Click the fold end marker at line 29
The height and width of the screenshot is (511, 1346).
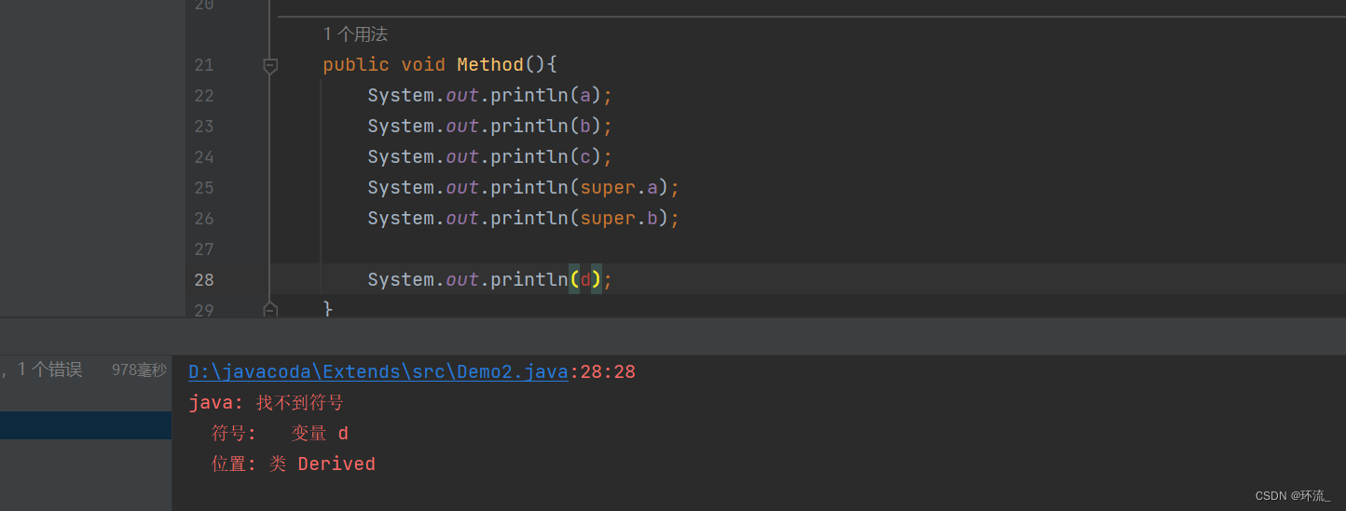tap(270, 309)
